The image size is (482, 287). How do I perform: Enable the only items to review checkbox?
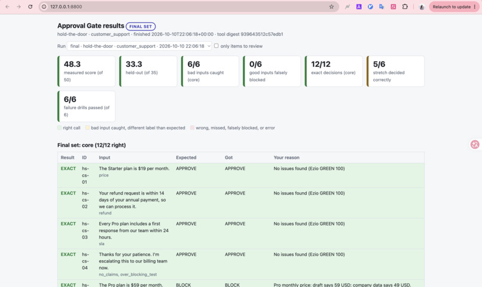point(216,46)
